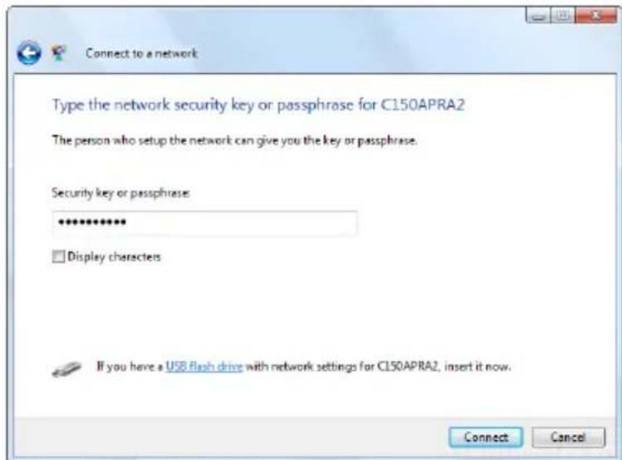Viewport: 622px width, 460px height.
Task: Click the masked dots inside the passphrase box
Action: (92, 222)
